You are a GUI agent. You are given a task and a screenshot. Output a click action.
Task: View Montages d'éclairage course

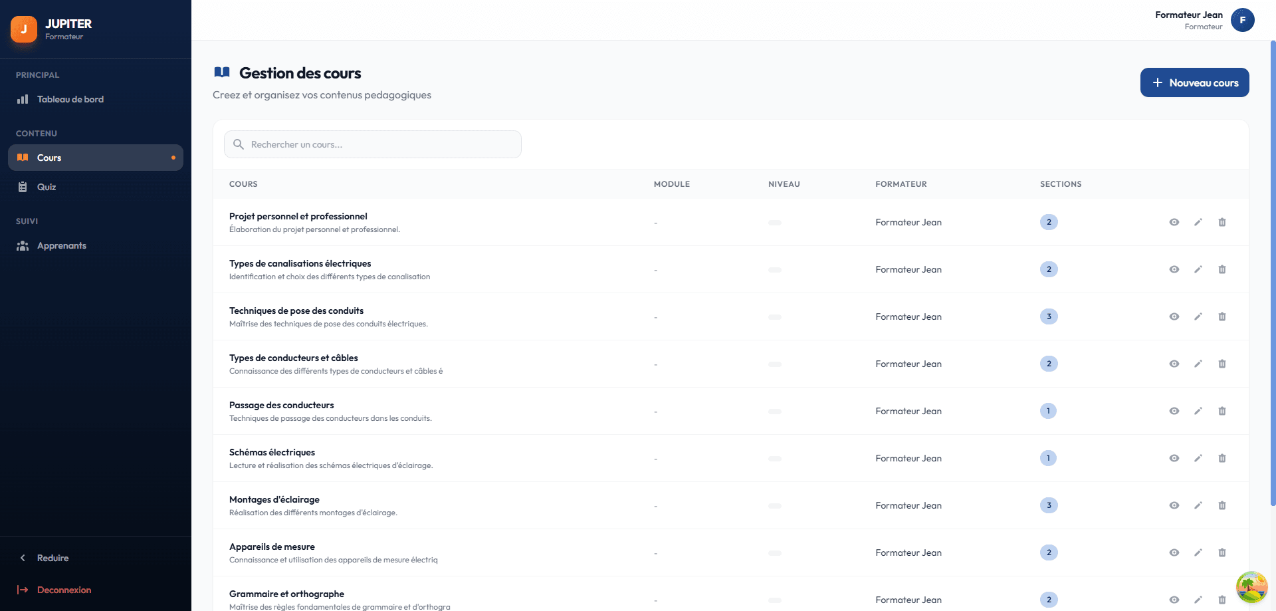pos(1174,505)
